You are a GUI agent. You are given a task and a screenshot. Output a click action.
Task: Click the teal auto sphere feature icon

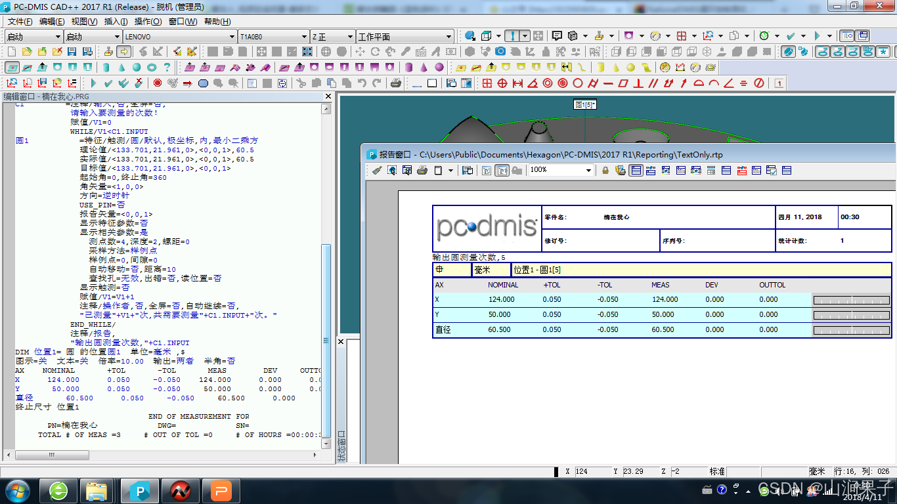[x=137, y=67]
